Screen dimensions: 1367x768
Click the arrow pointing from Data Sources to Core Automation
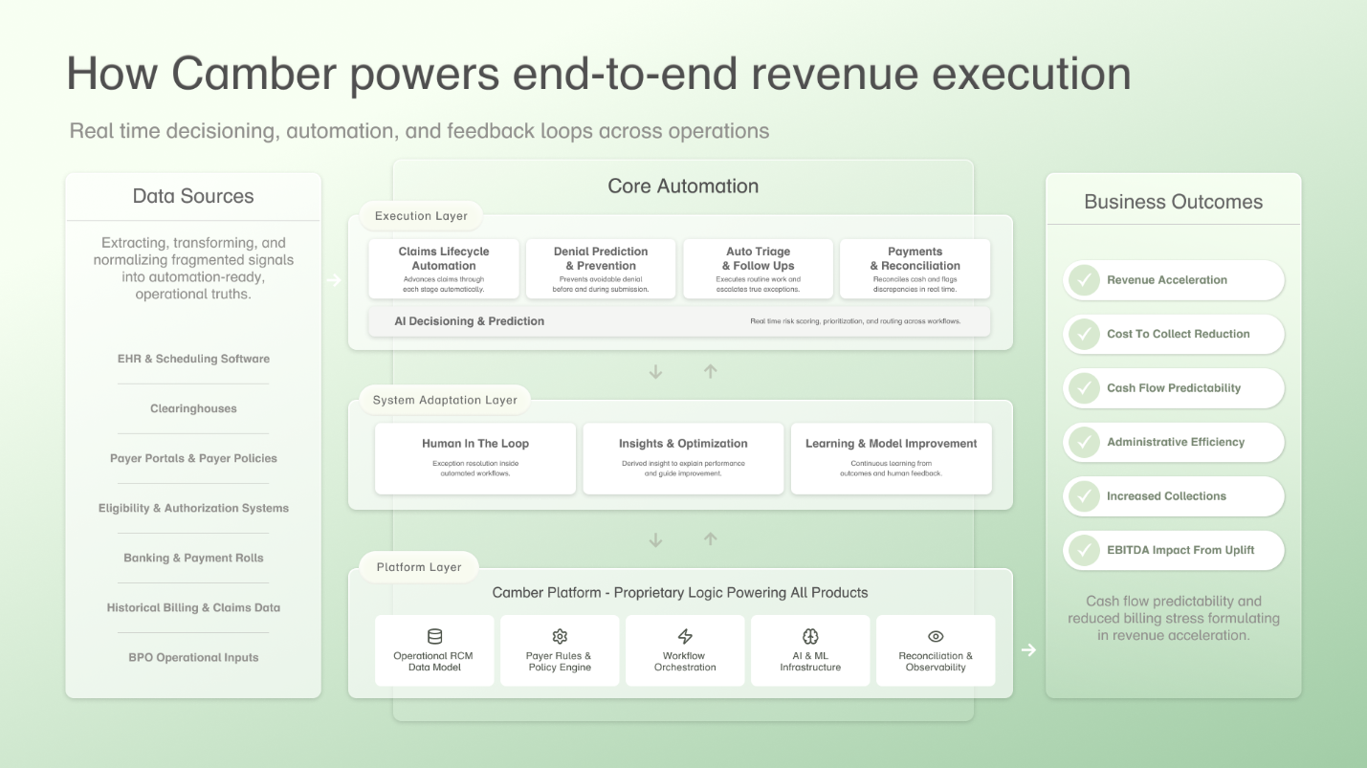pyautogui.click(x=334, y=280)
